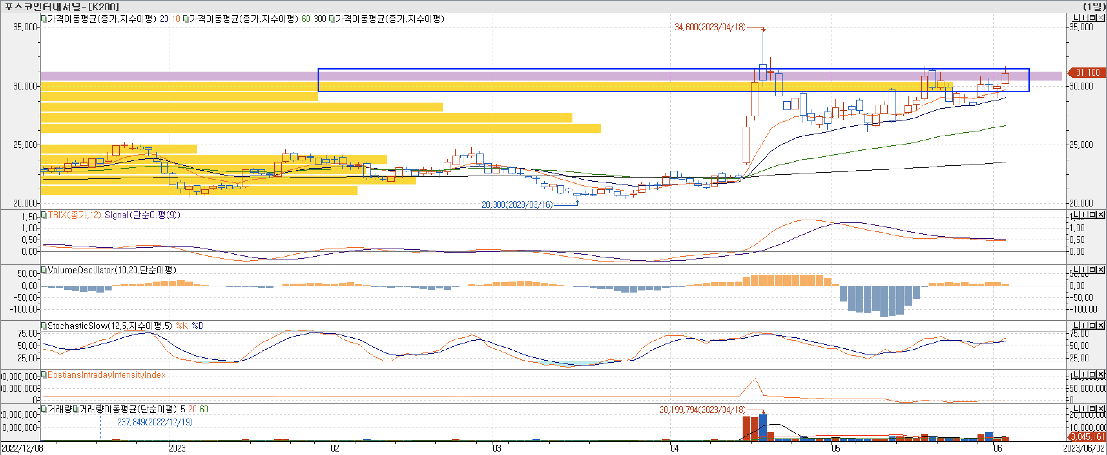Image resolution: width=1107 pixels, height=455 pixels.
Task: Maximize the 거래량 volume panel
Action: [x=1092, y=408]
